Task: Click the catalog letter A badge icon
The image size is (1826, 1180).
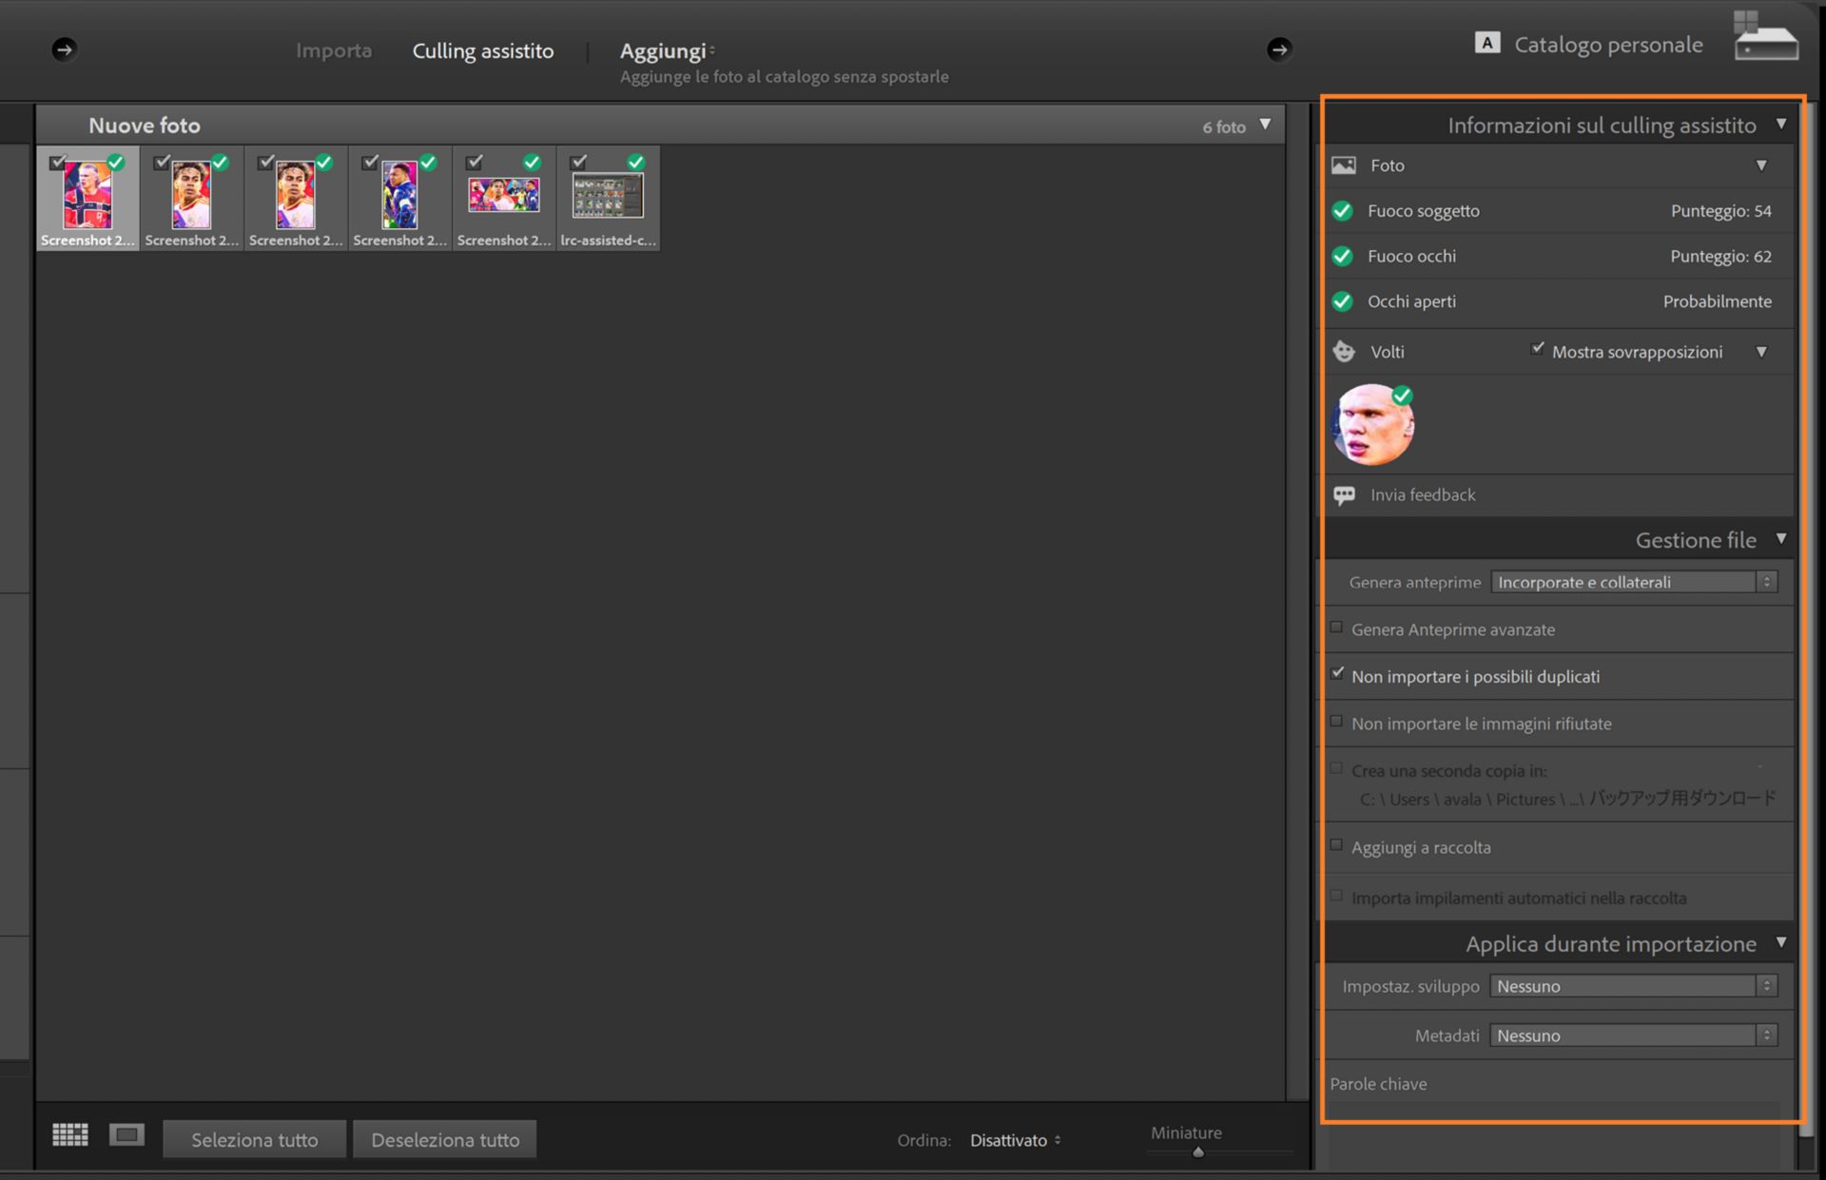Action: 1487,43
